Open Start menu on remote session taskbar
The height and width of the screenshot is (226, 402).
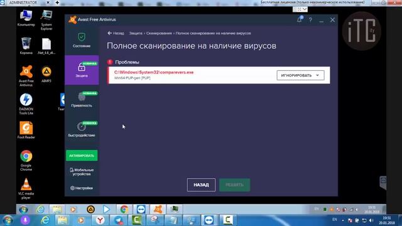coord(24,210)
